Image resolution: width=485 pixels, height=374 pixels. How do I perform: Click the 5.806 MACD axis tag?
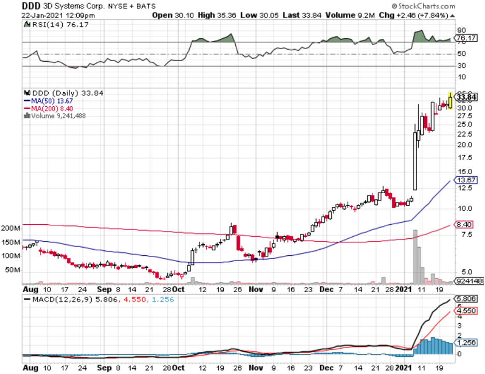tap(466, 299)
